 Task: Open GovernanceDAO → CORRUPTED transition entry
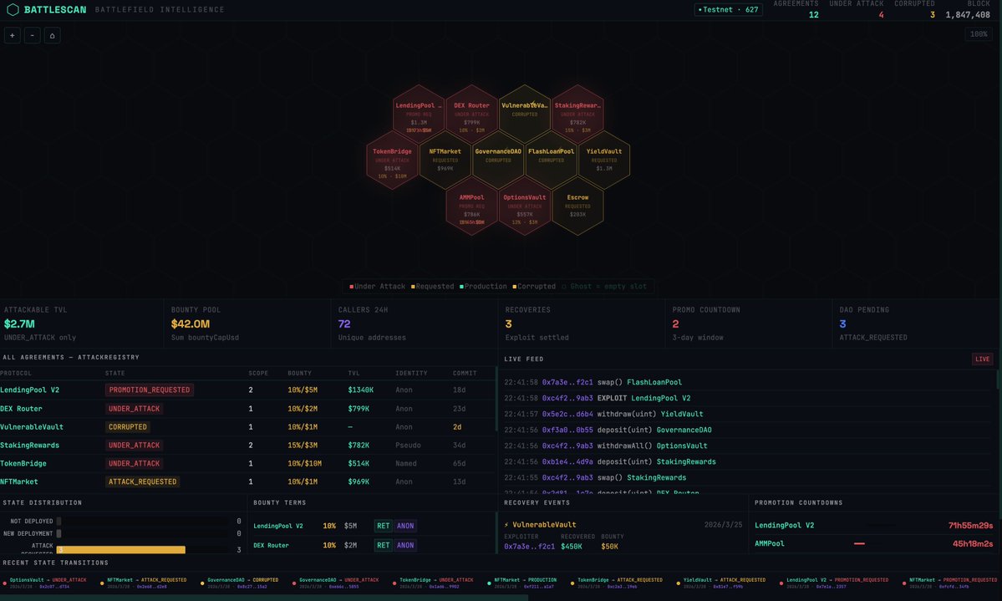tap(242, 583)
